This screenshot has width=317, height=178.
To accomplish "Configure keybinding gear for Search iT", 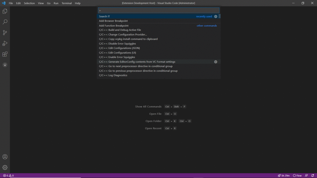I will [x=216, y=16].
